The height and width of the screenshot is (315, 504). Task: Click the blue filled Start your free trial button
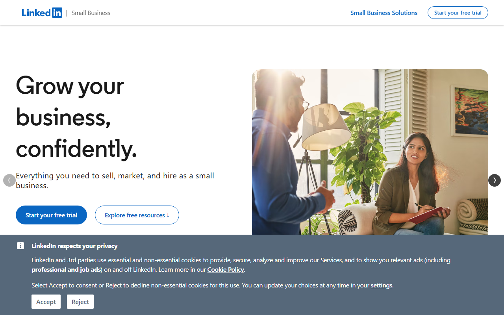[51, 215]
